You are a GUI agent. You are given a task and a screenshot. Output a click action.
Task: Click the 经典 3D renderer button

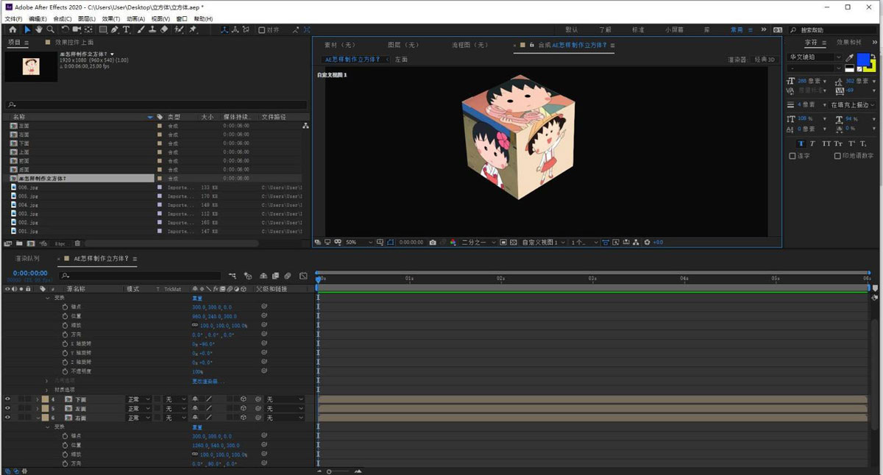click(765, 59)
